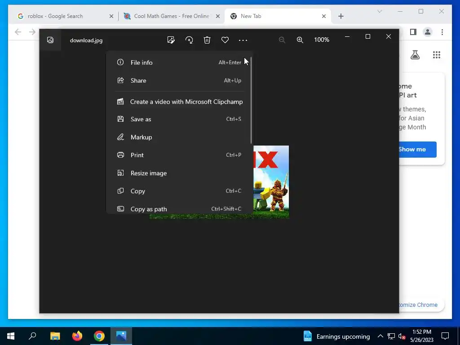Click the muted volume icon in tray
Viewport: 460px width, 345px height.
coord(402,336)
